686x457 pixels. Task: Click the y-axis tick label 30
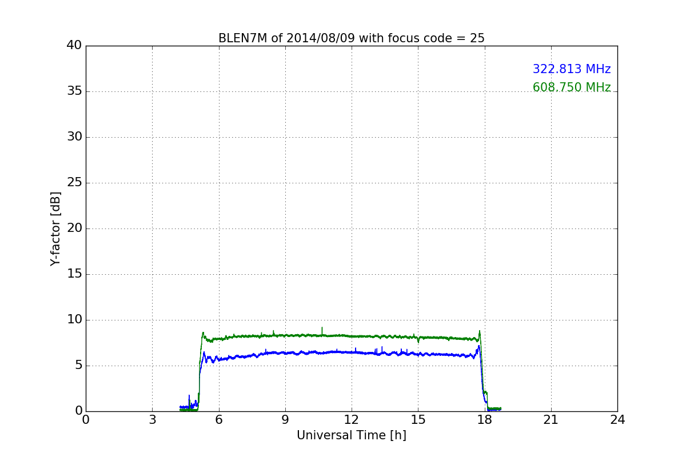click(x=74, y=137)
